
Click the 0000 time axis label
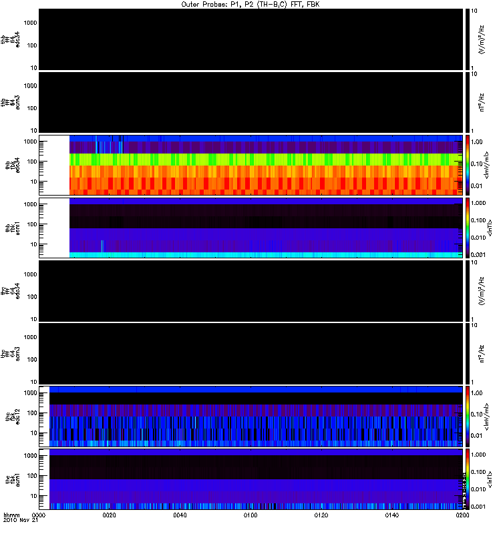[39, 515]
